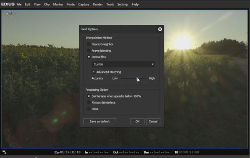Open the Custom preset dropdown
Viewport: 250px width, 158px height.
click(123, 64)
